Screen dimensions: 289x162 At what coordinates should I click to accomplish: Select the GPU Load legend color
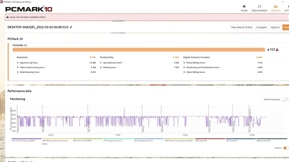coord(210,139)
